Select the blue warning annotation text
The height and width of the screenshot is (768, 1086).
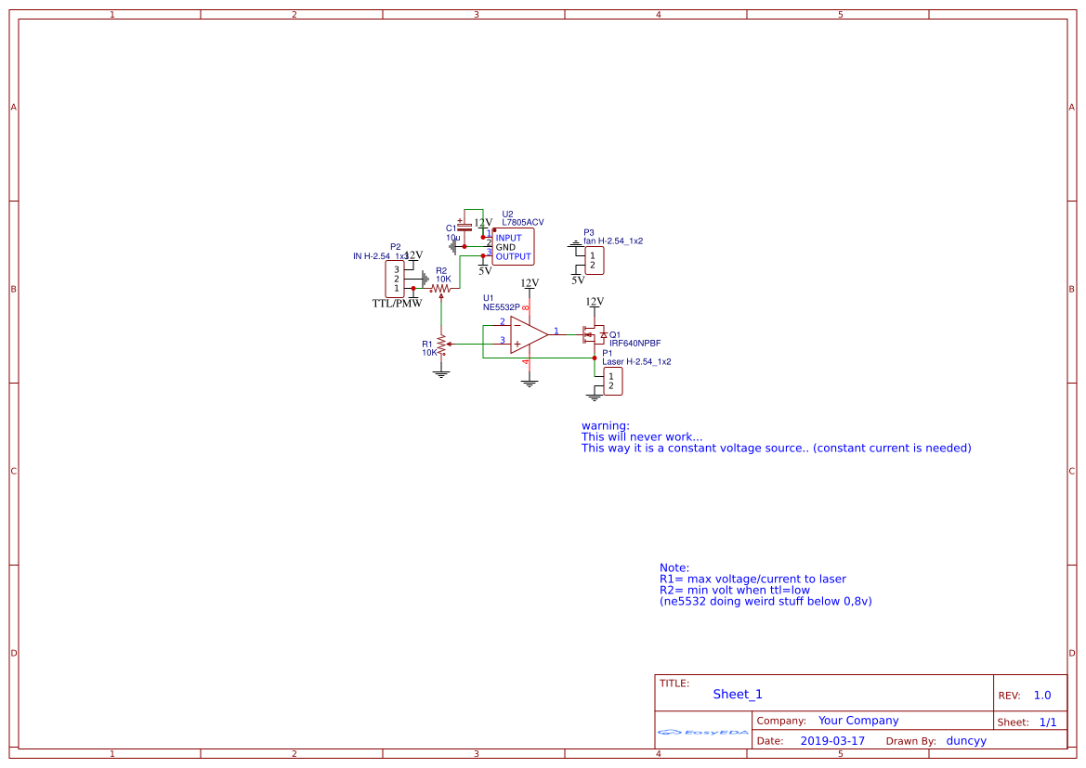(x=778, y=436)
